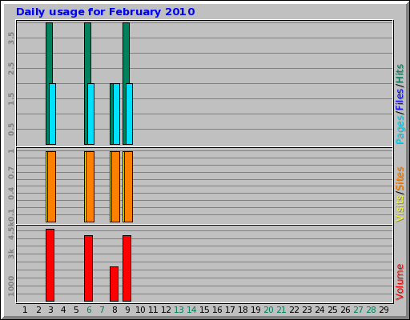Click the green day '14' label on the x-axis
Image resolution: width=410 pixels, height=320 pixels.
(191, 310)
